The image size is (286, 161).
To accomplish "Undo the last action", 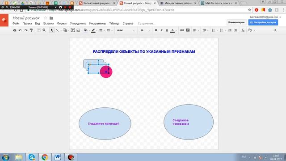I will pos(20,30).
